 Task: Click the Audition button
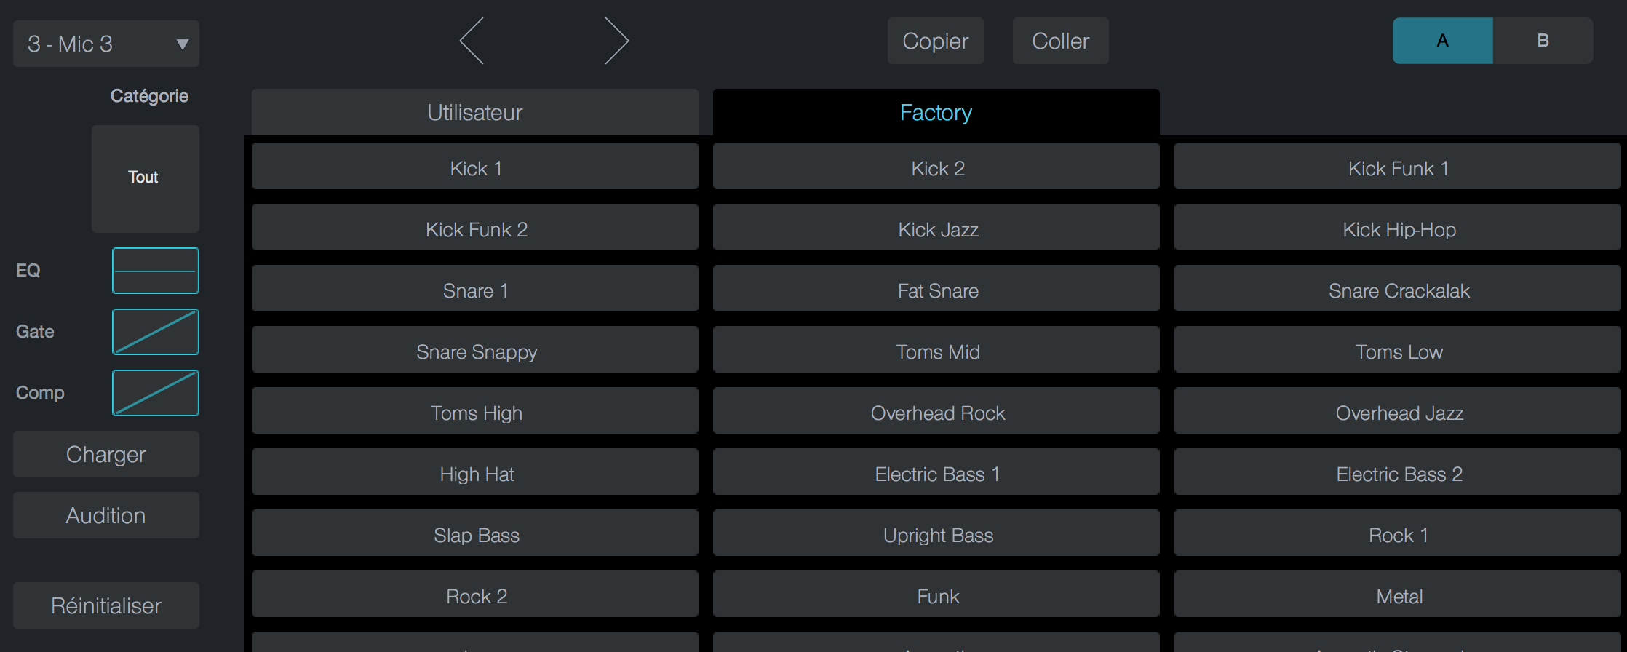pyautogui.click(x=106, y=515)
